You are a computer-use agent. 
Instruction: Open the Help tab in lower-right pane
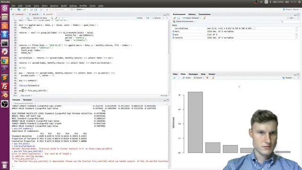[203, 74]
